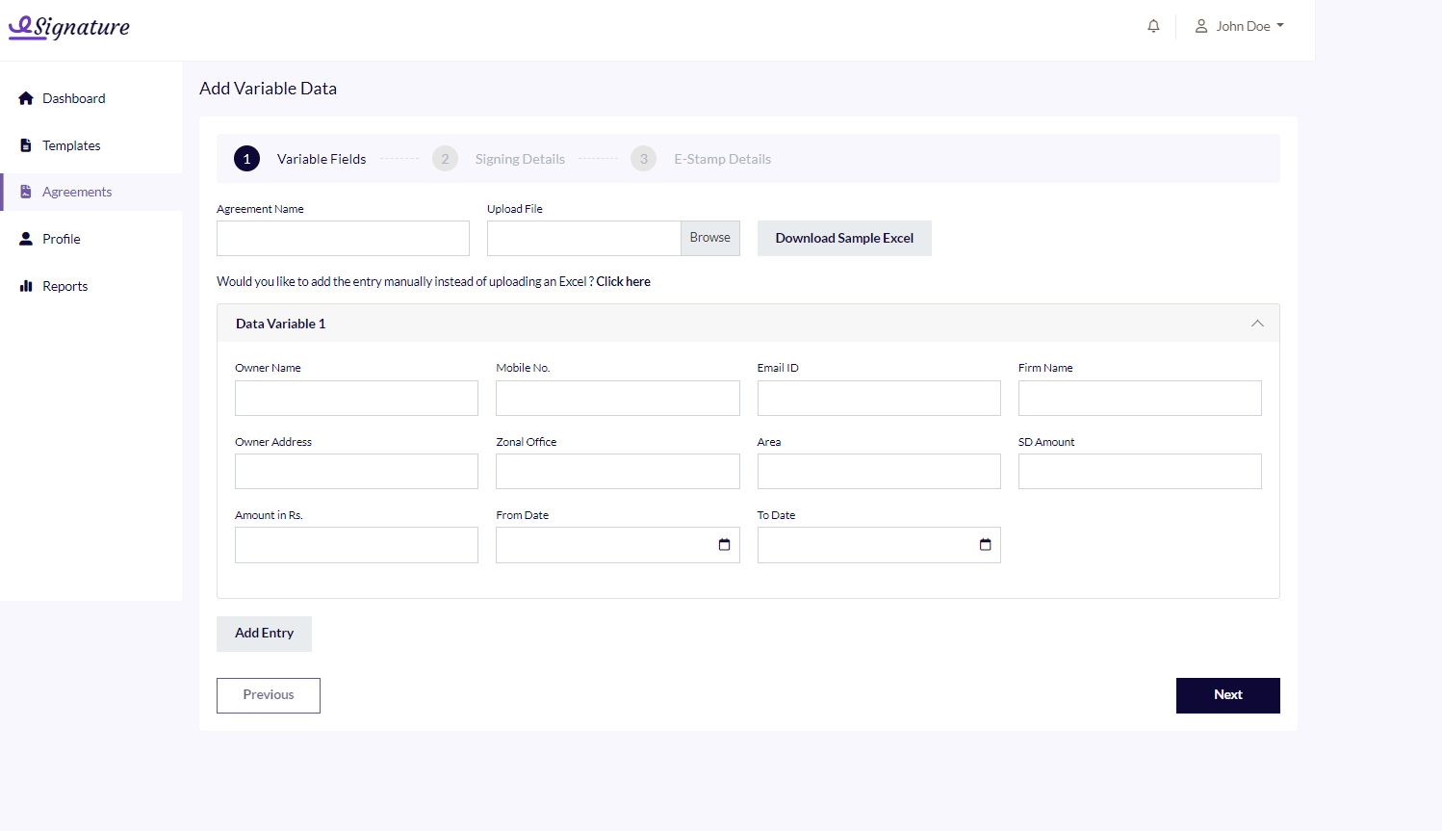Open the To Date calendar picker

(x=985, y=545)
